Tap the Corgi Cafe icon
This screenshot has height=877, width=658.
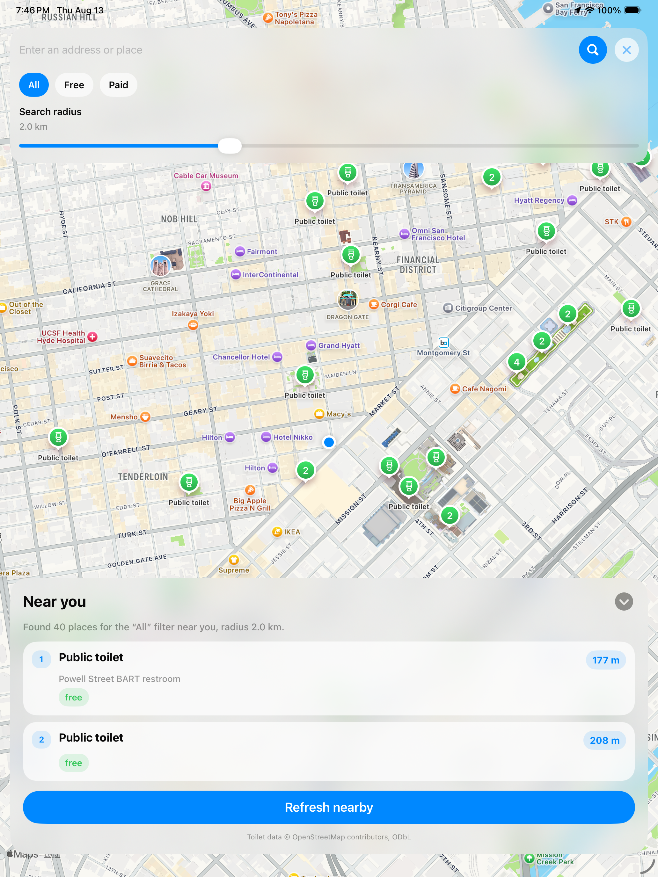coord(374,304)
